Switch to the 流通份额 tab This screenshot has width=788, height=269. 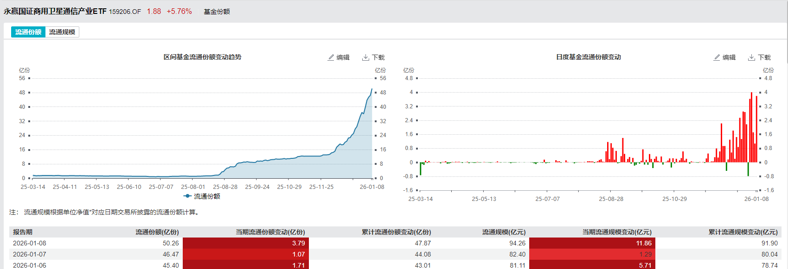(x=28, y=32)
